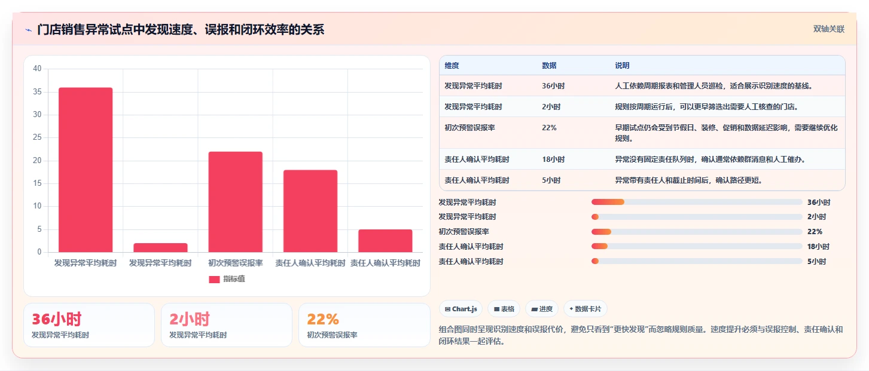869x371 pixels.
Task: Click the 进度 chip
Action: (x=542, y=309)
